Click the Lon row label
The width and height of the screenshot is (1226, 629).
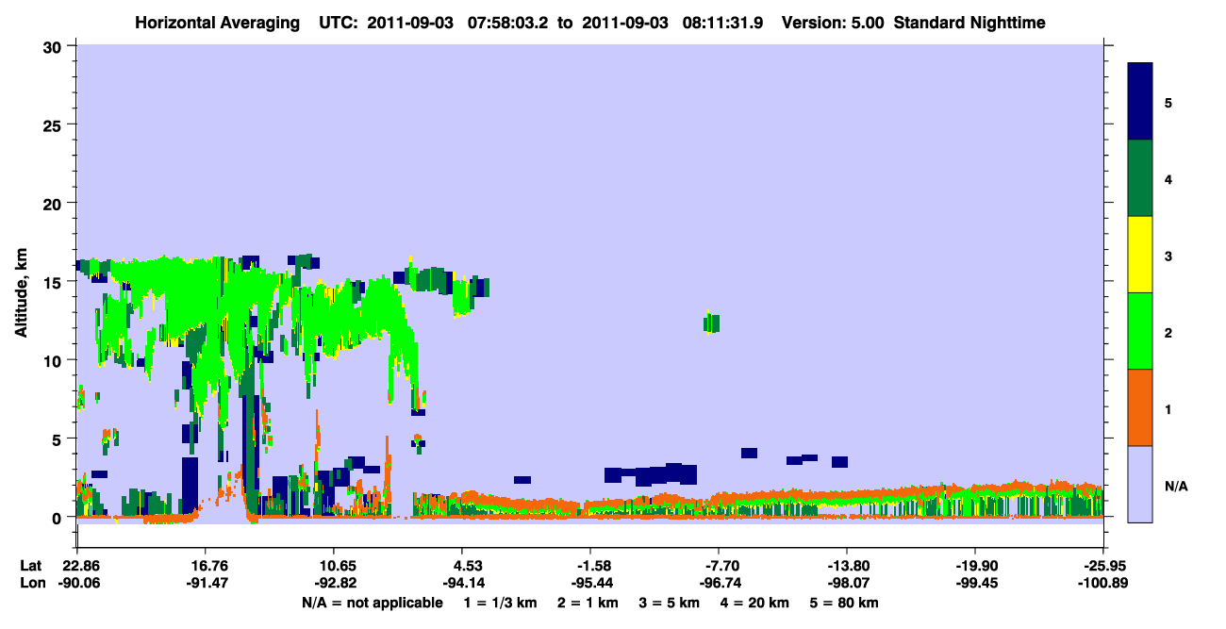31,583
